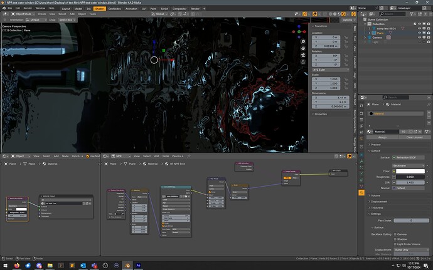Add material slot with plus button

(x=429, y=113)
